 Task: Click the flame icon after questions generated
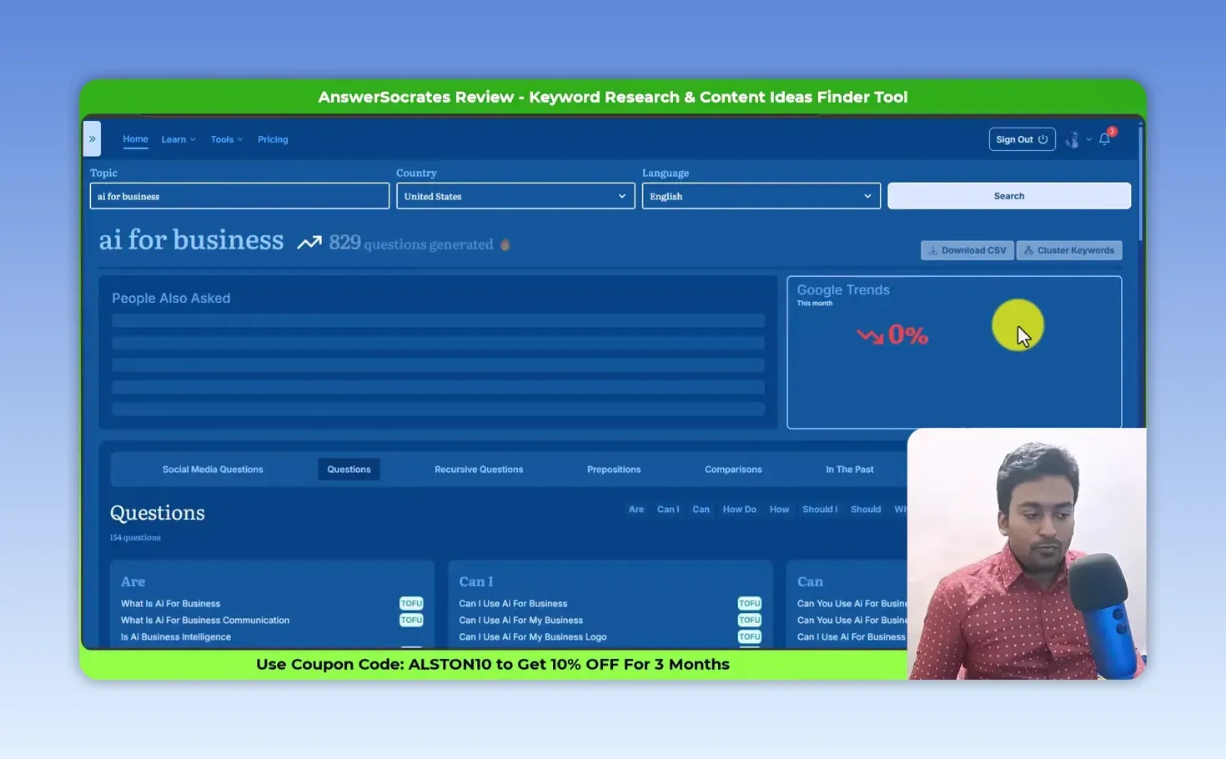pos(505,244)
